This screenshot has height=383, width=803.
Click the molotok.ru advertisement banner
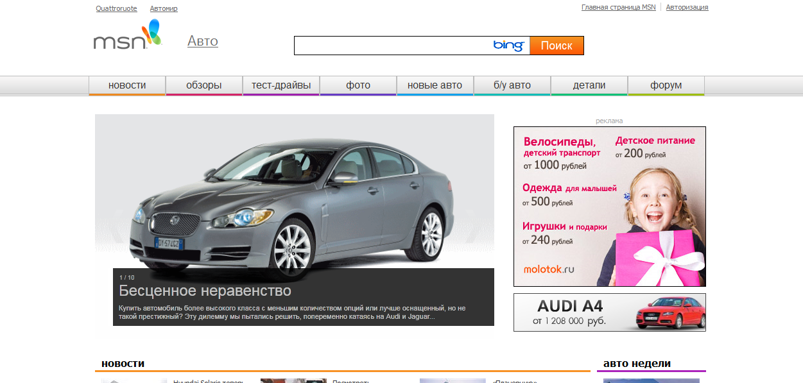point(609,206)
